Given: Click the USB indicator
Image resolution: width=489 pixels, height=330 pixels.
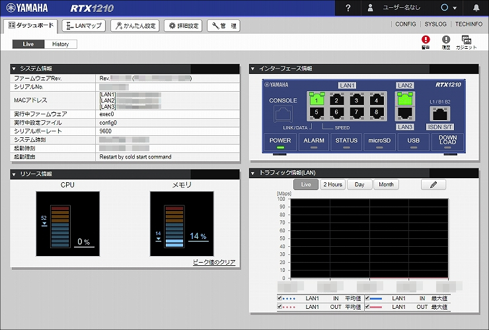Looking at the screenshot, I should point(413,142).
